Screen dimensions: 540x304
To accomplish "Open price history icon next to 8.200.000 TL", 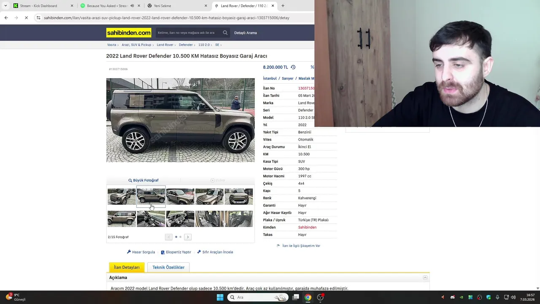I will click(x=293, y=67).
